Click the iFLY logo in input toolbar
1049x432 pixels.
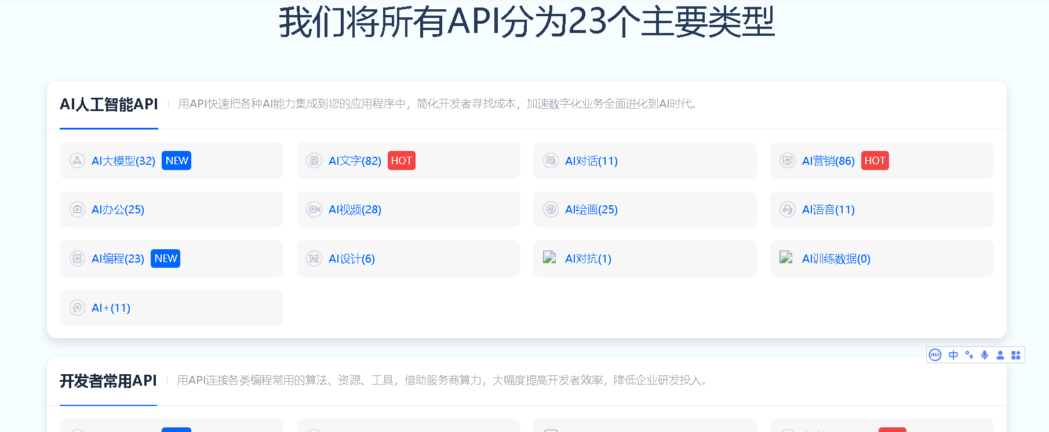click(935, 355)
